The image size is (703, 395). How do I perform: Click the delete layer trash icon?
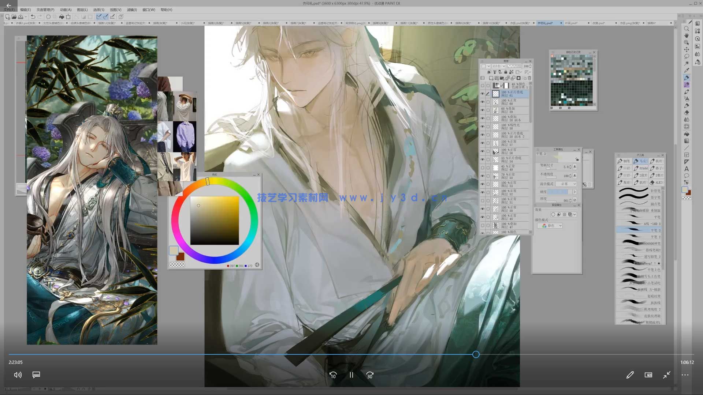(529, 78)
